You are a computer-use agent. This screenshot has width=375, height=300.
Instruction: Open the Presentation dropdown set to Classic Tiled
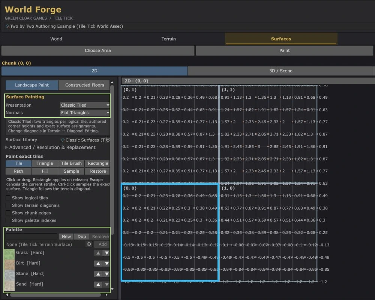click(85, 105)
